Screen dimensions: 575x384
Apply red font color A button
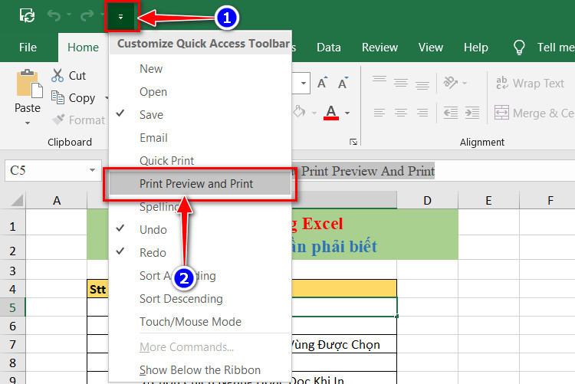coord(331,113)
